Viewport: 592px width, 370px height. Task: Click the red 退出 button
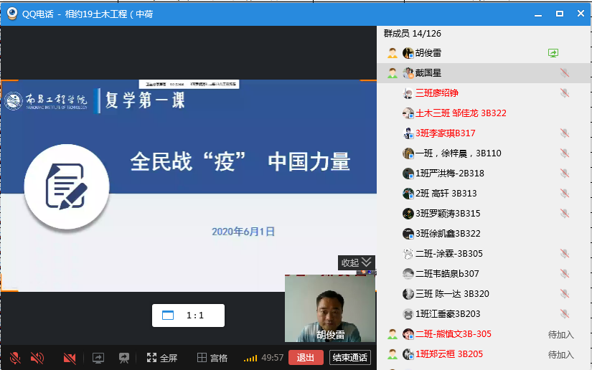pos(306,358)
